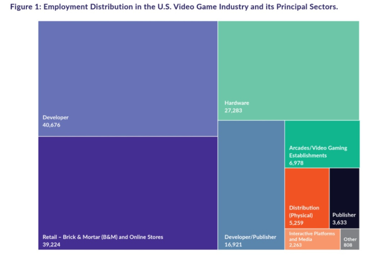
Task: Click the 5,259 Distribution value
Action: coord(298,222)
